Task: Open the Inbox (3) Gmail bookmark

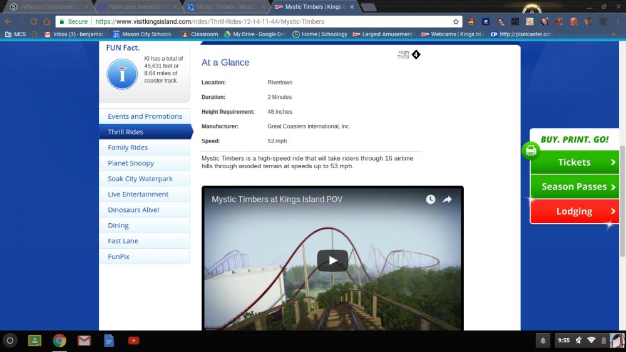Action: [x=75, y=34]
